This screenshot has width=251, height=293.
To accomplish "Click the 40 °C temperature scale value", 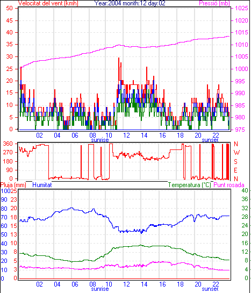I will 245,190.
